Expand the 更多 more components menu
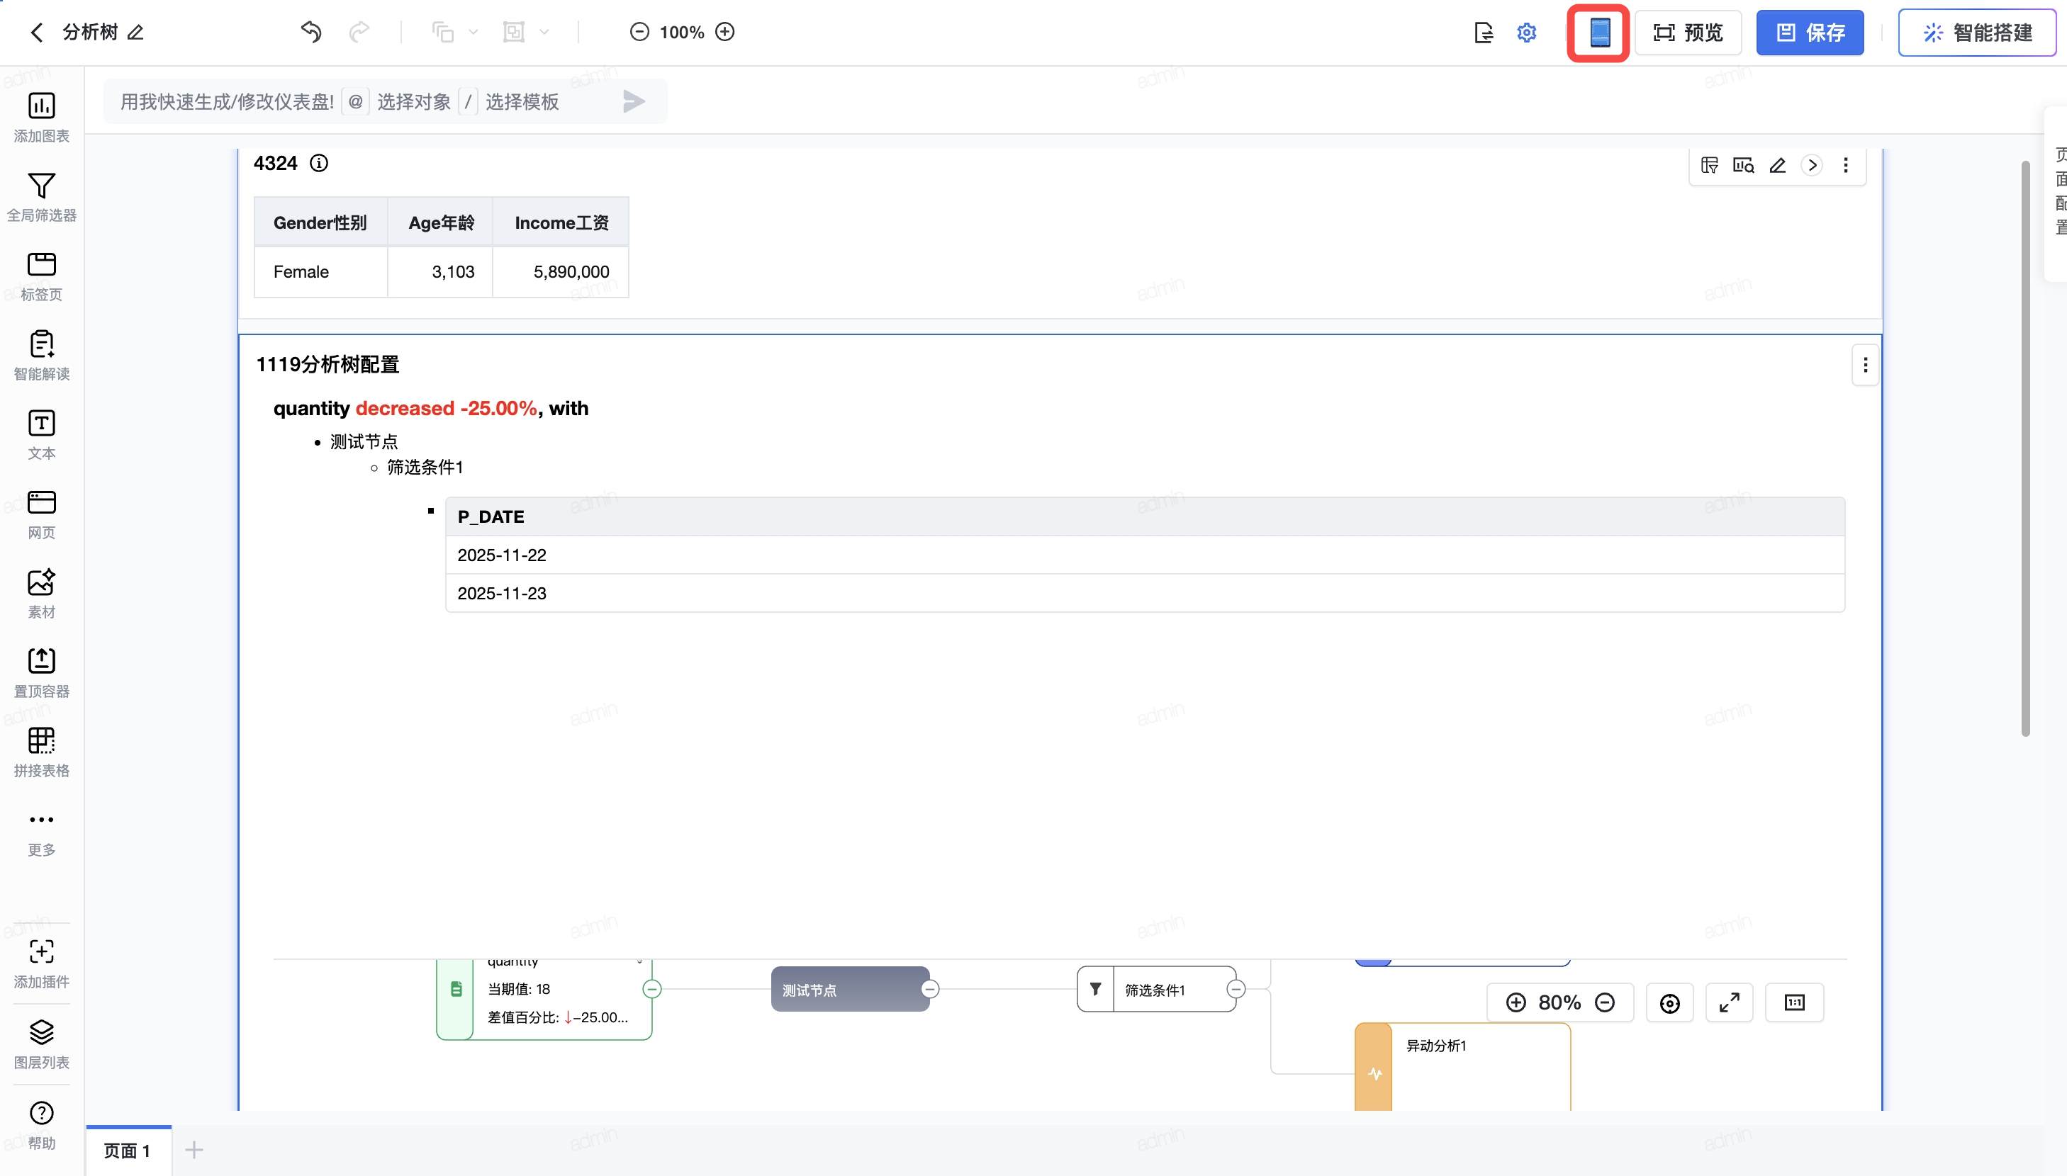The width and height of the screenshot is (2067, 1176). (41, 831)
